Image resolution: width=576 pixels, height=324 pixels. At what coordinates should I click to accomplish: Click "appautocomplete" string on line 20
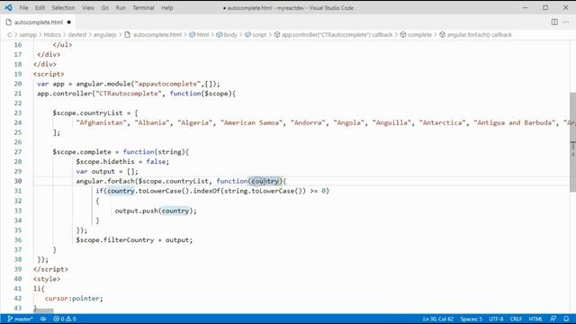167,84
